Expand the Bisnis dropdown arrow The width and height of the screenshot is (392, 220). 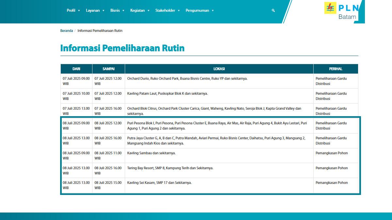click(x=123, y=11)
